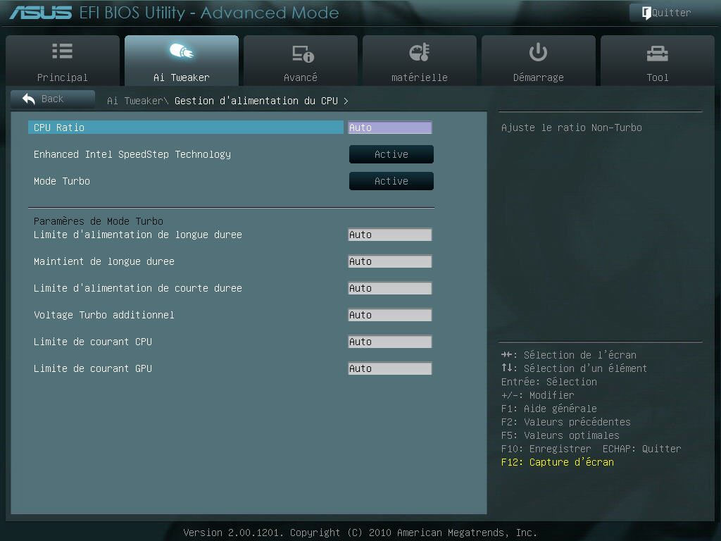Screen dimensions: 721x541
Task: Open the Limite de courant CPU selector
Action: click(x=389, y=341)
